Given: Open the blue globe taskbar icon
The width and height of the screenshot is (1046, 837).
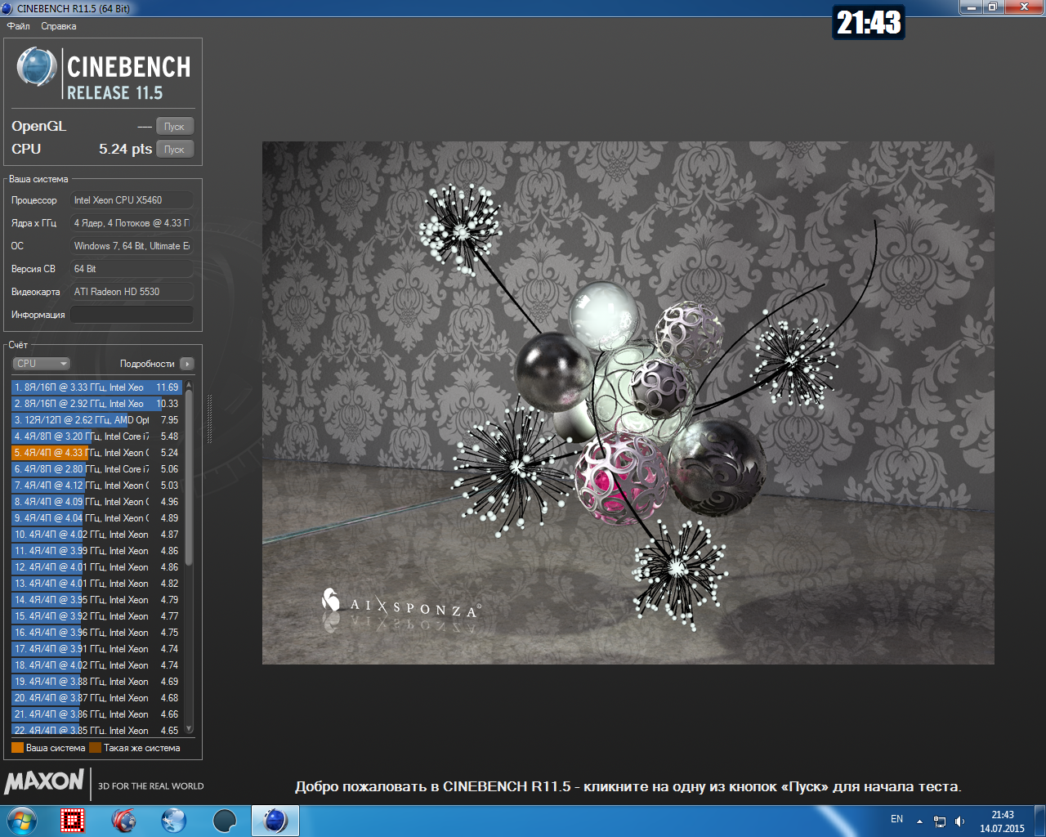Looking at the screenshot, I should (x=174, y=820).
